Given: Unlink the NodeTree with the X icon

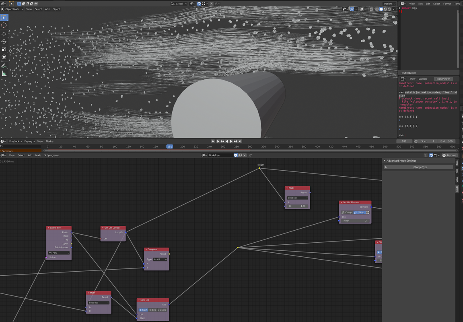Looking at the screenshot, I should tap(245, 155).
